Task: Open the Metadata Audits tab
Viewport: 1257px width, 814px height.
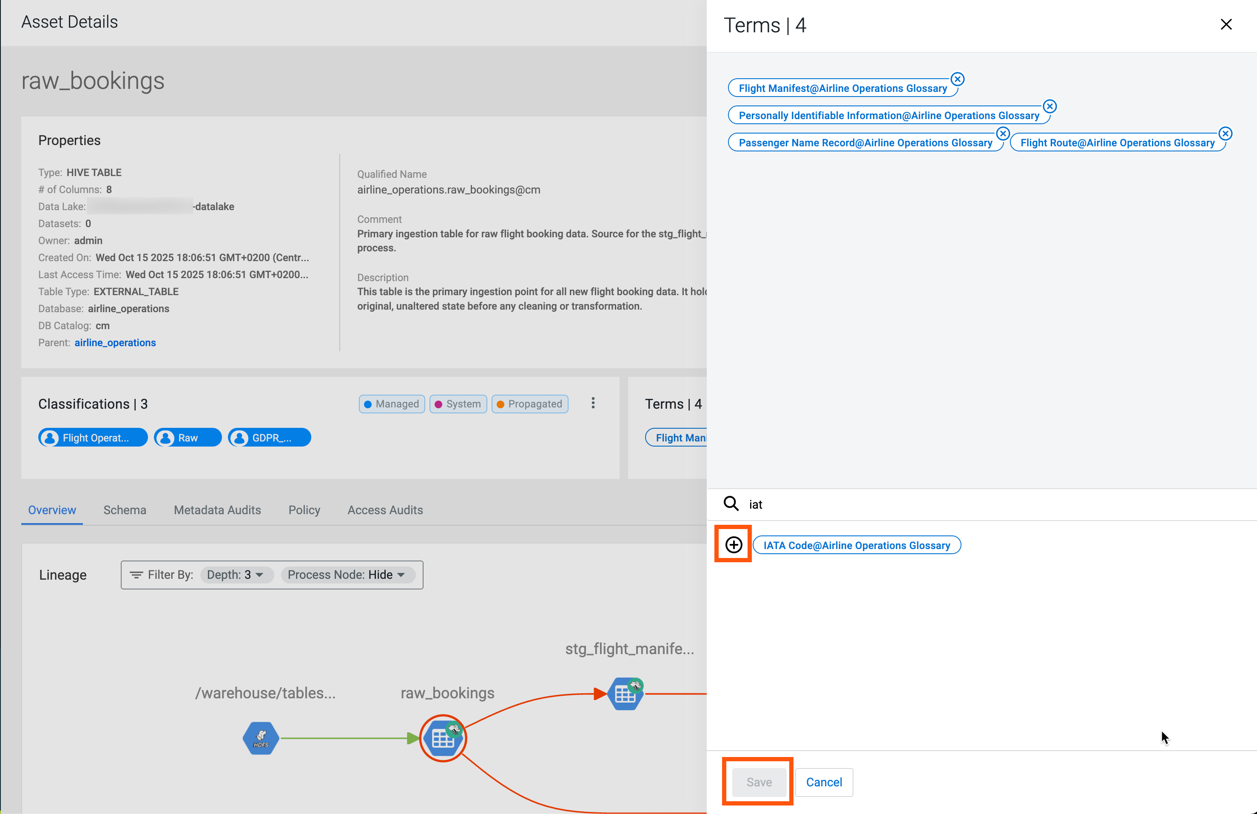Action: click(217, 510)
